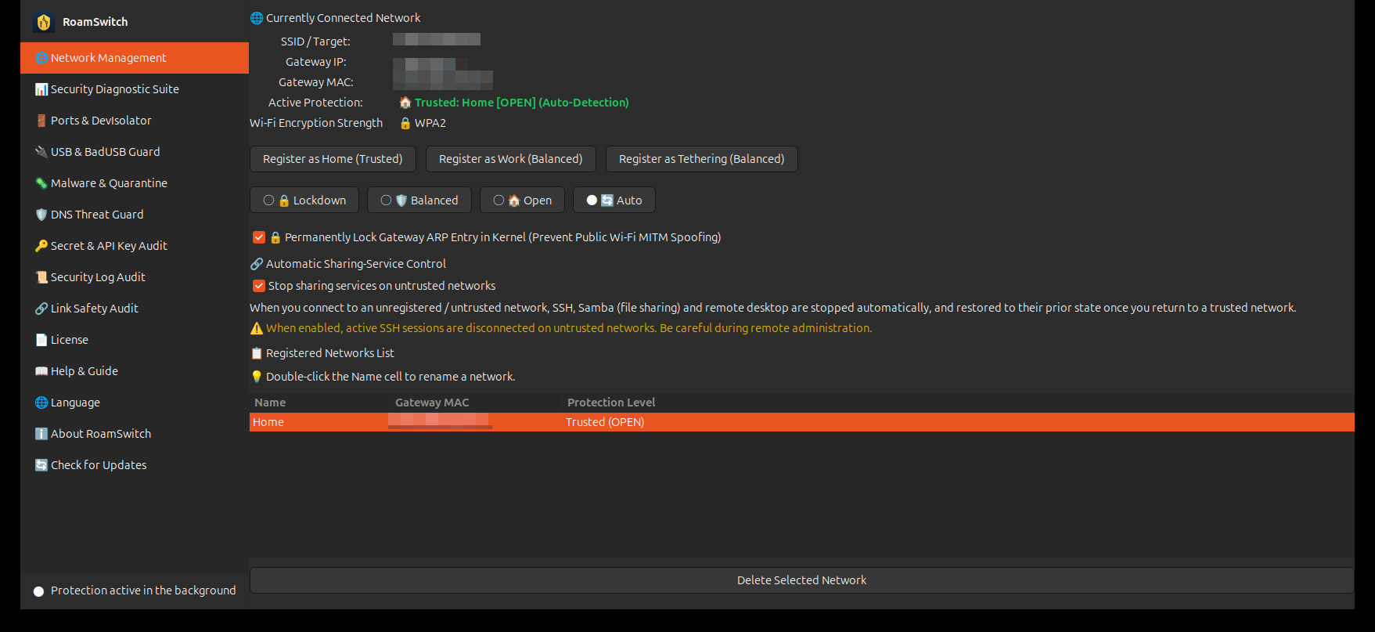
Task: Click the WPA2 encryption strength value
Action: tap(430, 123)
